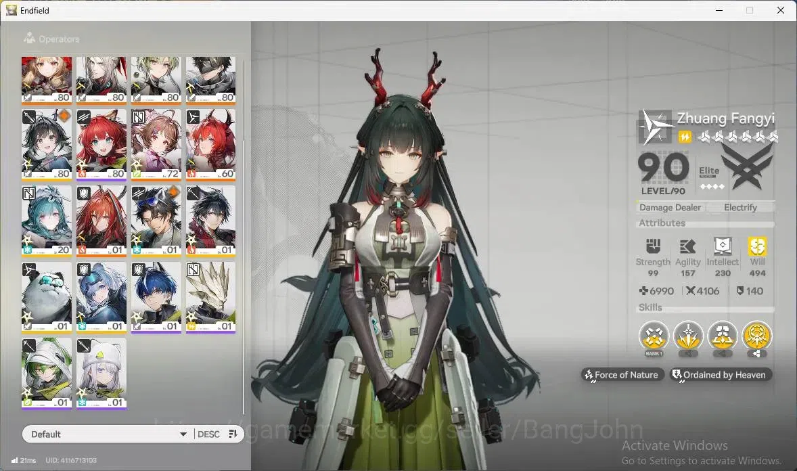This screenshot has width=797, height=471.
Task: Open the third skill icon
Action: [x=723, y=336]
